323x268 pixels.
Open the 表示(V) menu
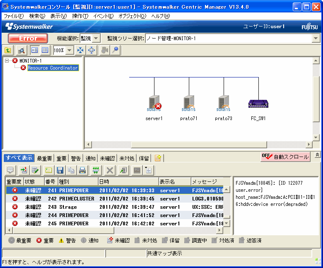click(x=58, y=16)
